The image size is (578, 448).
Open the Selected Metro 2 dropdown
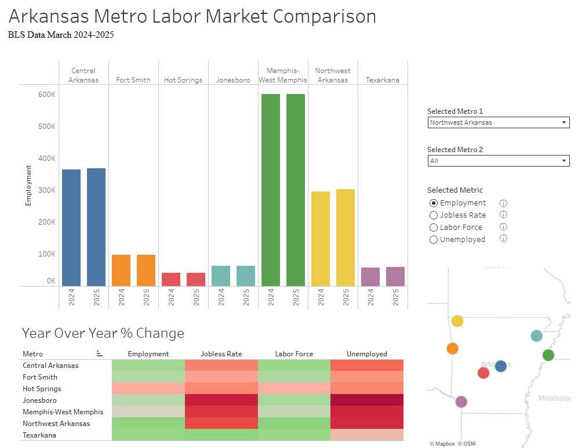(x=498, y=161)
